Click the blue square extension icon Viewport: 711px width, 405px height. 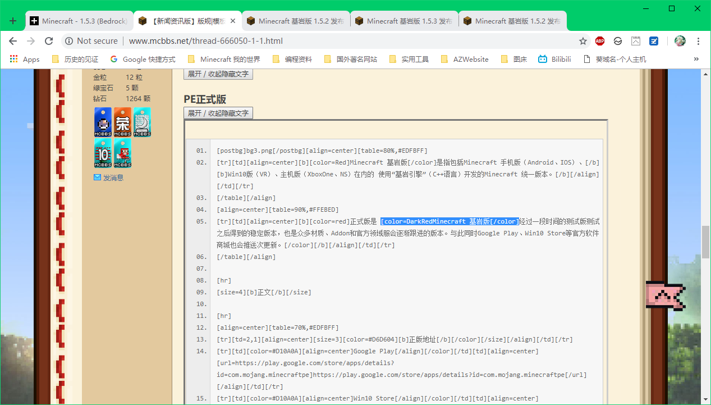(x=654, y=41)
